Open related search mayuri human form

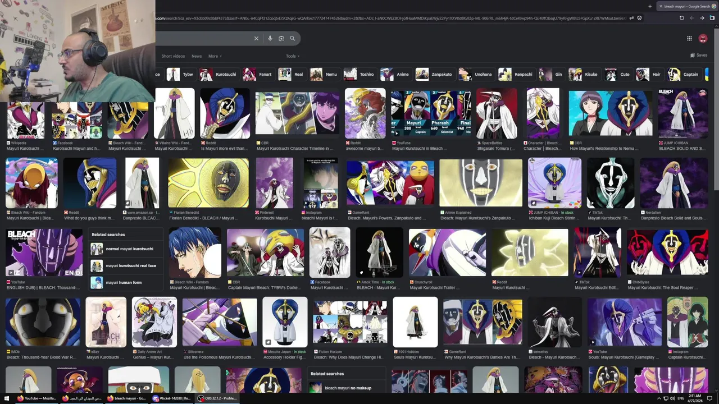(125, 283)
